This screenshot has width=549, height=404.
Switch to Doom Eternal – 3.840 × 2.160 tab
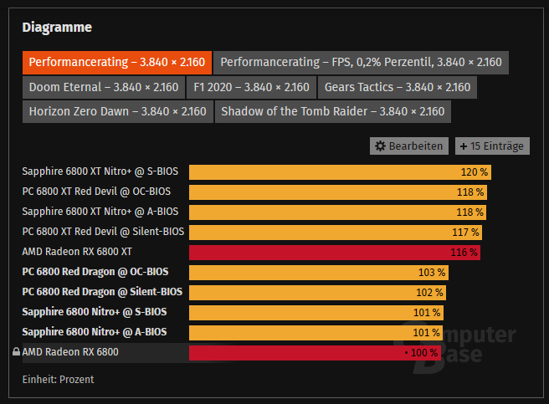[x=104, y=87]
